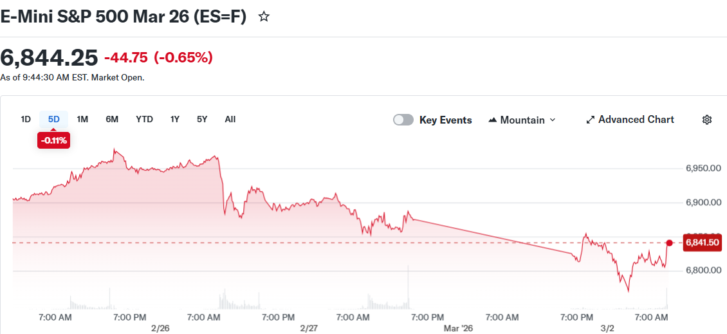
Task: Select the 1Y time range
Action: pos(174,119)
